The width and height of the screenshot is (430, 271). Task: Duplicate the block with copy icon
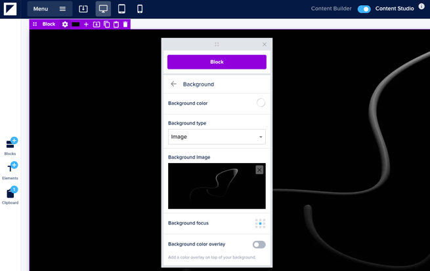pos(106,24)
